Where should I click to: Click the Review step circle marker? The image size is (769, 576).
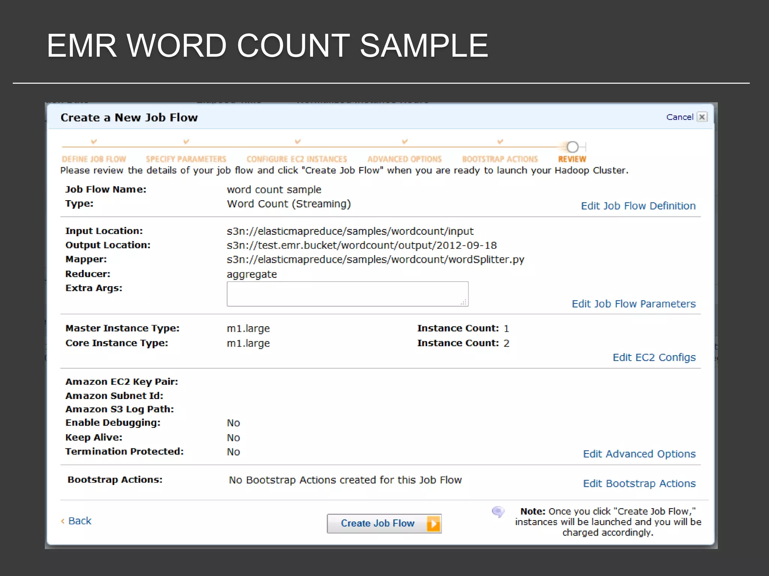coord(572,147)
